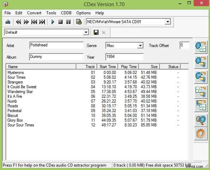Select the track Roads
The width and height of the screenshot is (210, 170).
point(13,106)
